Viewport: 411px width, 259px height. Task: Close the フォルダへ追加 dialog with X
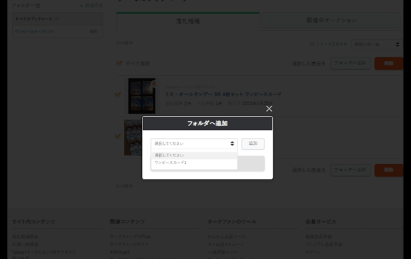click(x=269, y=108)
